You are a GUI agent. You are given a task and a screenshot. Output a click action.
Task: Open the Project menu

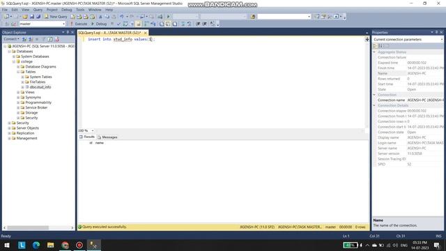point(52,10)
